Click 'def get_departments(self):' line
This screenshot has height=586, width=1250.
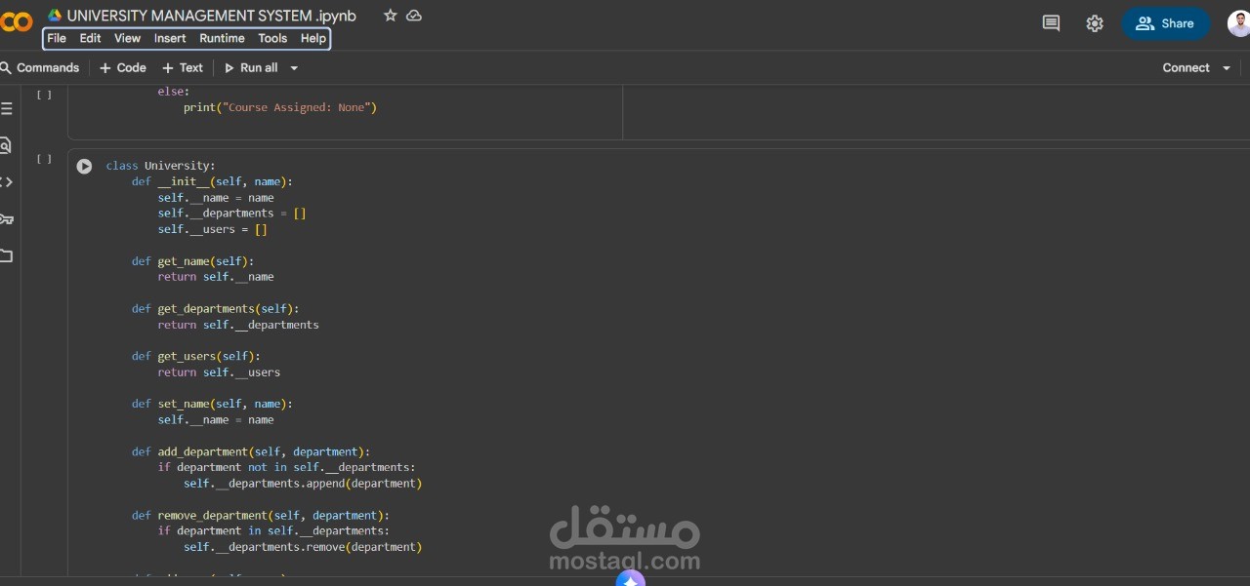click(x=216, y=309)
